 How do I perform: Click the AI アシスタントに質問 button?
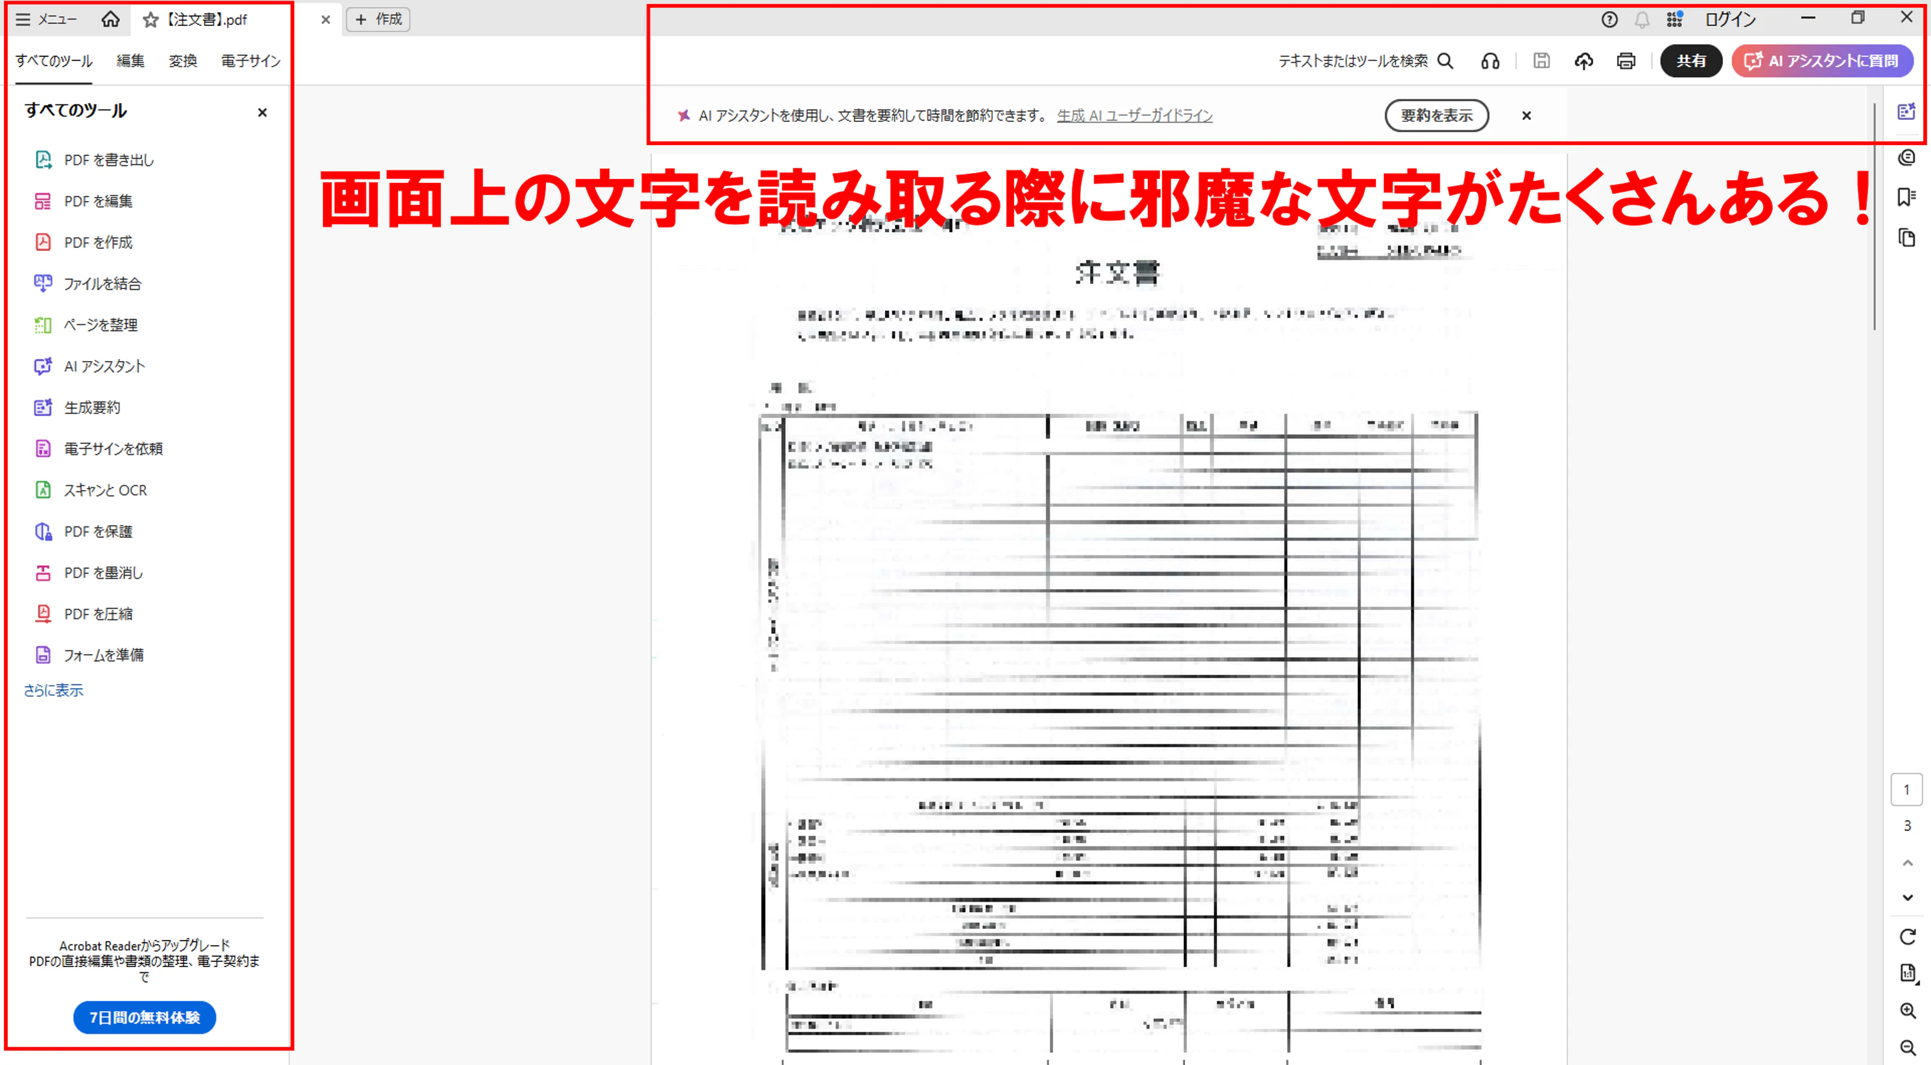(x=1822, y=61)
